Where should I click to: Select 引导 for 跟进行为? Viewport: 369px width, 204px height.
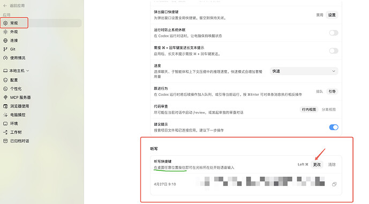point(332,92)
